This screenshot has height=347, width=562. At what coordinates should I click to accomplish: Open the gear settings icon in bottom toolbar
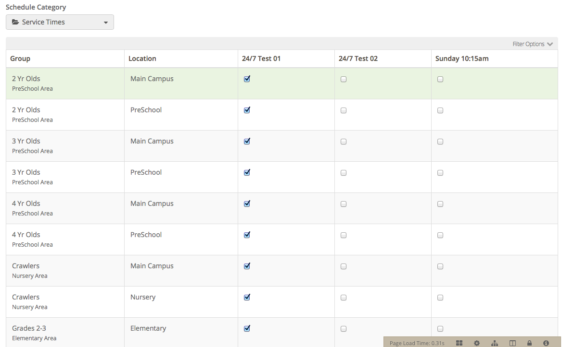pos(476,343)
